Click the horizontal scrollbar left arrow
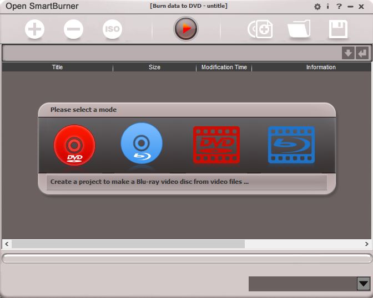Screen dimensions: 373x298 pyautogui.click(x=7, y=244)
